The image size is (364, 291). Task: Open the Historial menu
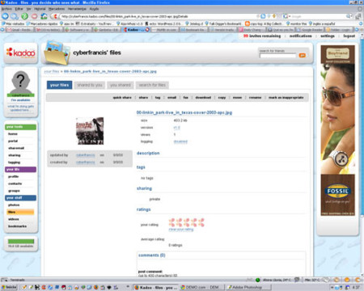click(40, 9)
